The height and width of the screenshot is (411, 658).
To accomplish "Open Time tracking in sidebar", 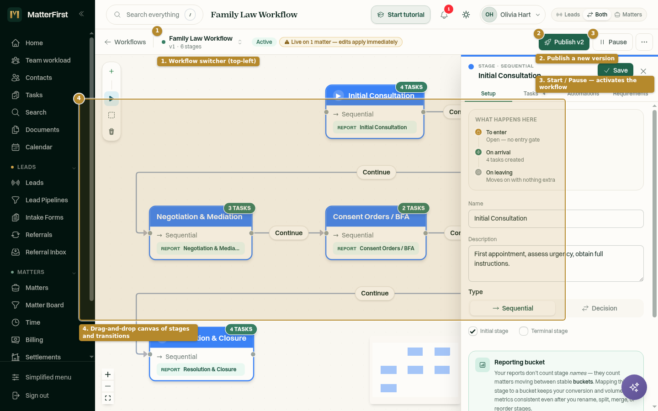I will tap(46, 322).
